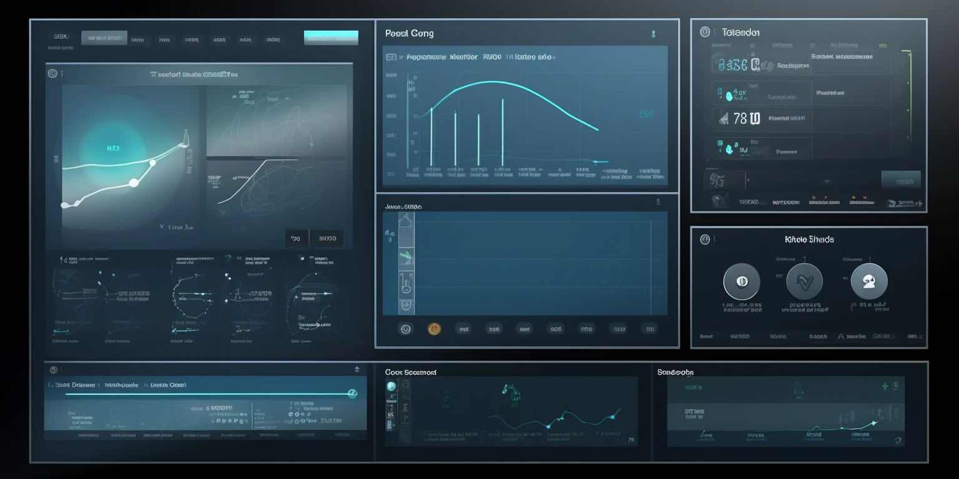
Task: Expand the V chevron below the glowing chart
Action: coord(162,228)
